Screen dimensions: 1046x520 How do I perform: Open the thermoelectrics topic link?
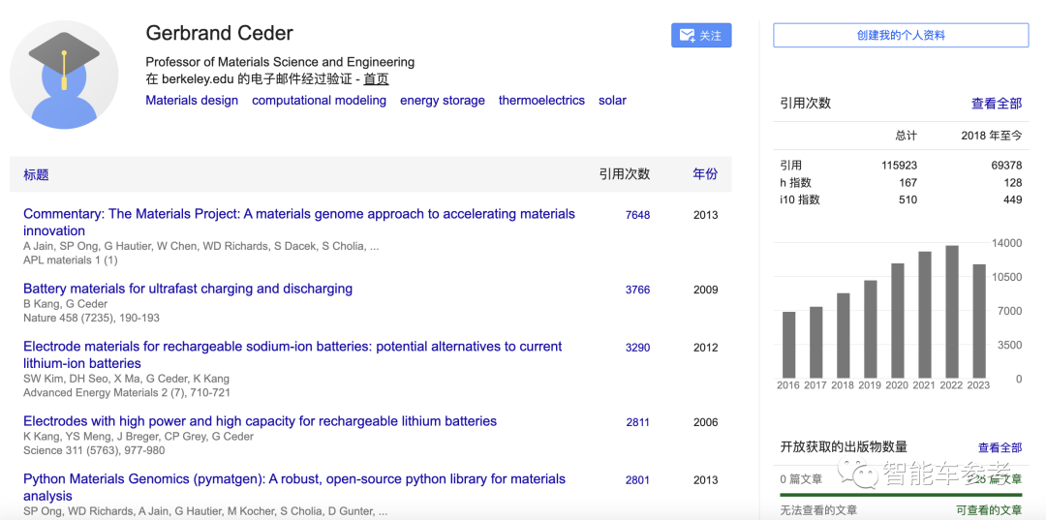pyautogui.click(x=541, y=101)
